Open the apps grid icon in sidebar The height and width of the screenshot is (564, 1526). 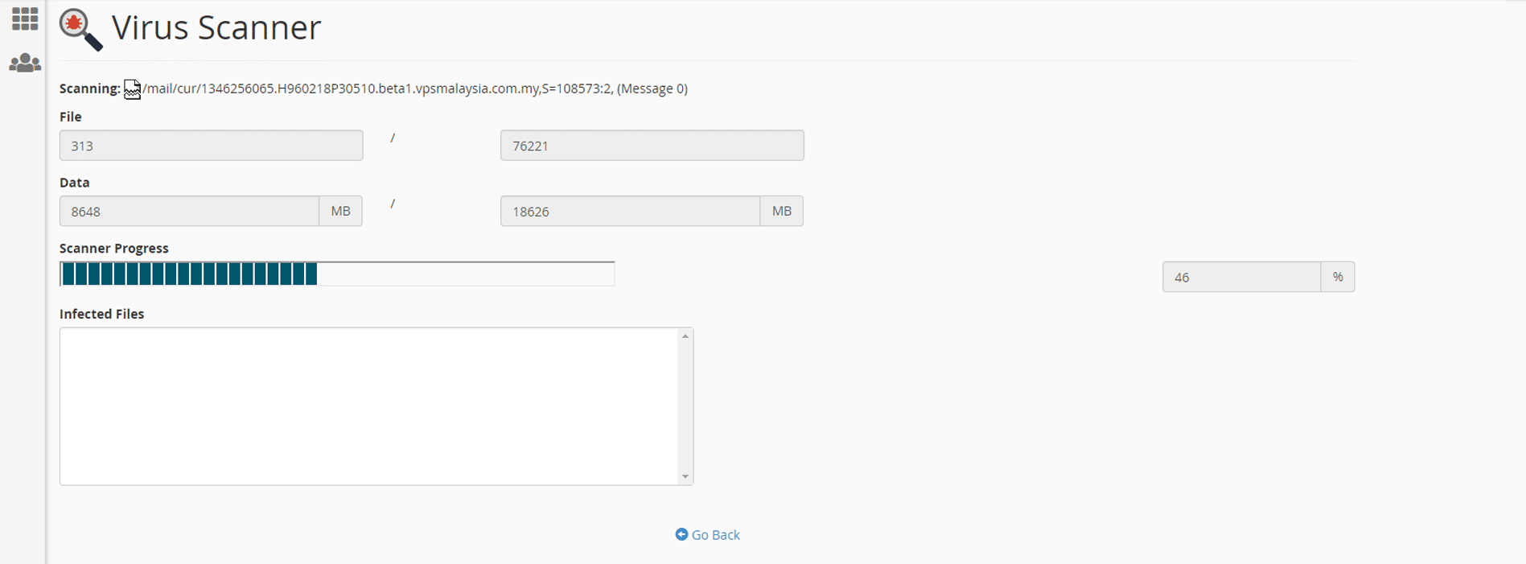(25, 19)
